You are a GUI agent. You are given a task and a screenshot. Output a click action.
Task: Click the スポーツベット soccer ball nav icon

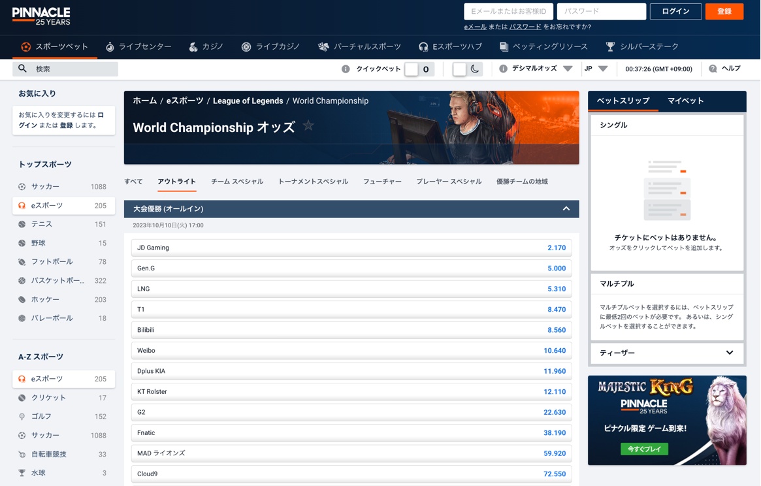[x=25, y=46]
